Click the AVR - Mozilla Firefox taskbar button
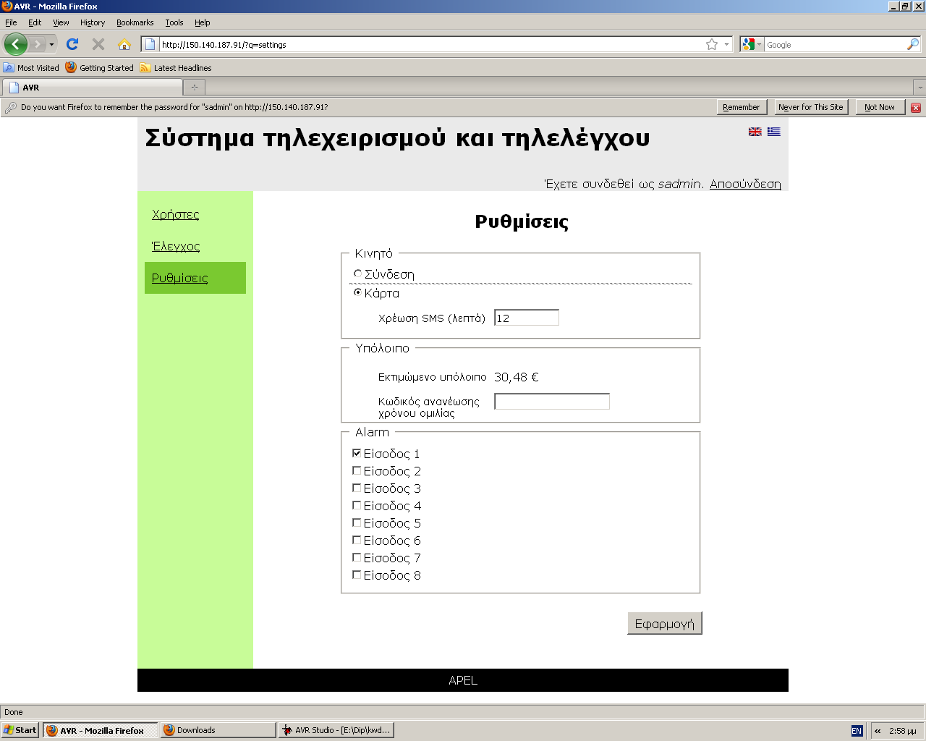Screen dimensions: 926x741 coord(101,730)
